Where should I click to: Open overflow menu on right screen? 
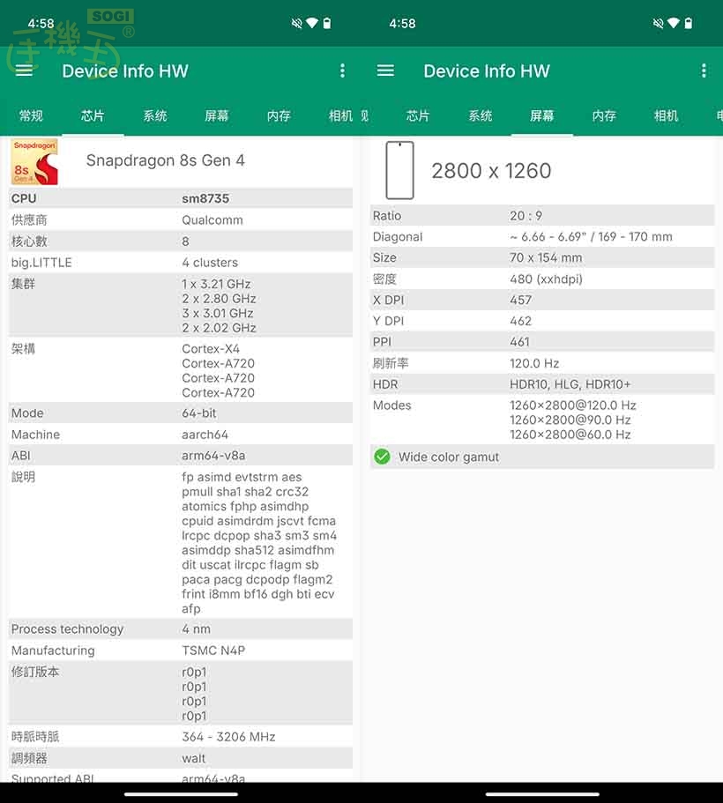(704, 71)
